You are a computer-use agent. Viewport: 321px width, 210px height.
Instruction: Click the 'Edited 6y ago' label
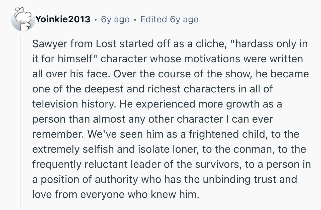tap(170, 19)
